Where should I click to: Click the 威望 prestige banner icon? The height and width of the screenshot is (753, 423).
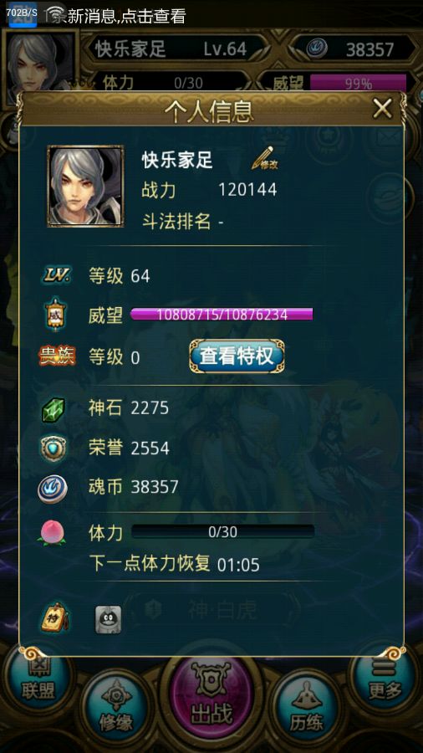click(x=55, y=314)
